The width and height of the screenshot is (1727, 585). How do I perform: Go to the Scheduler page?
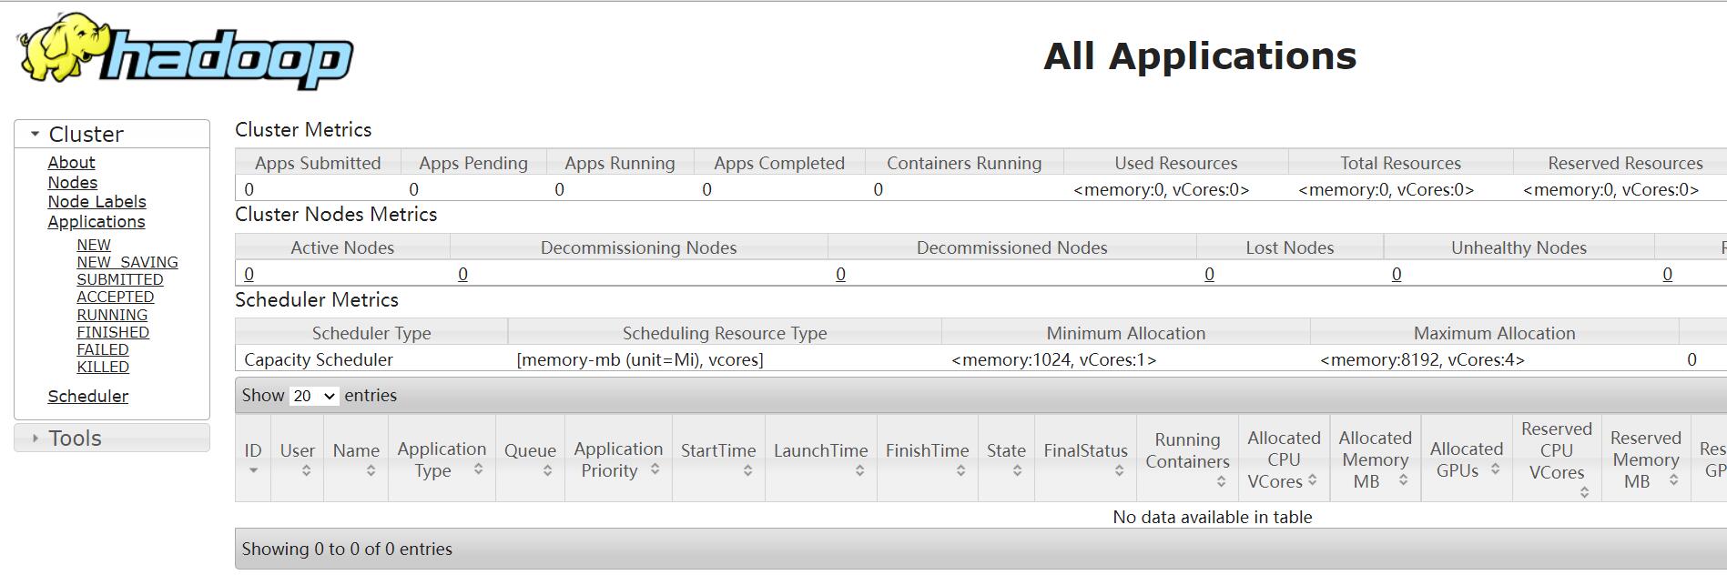point(88,396)
